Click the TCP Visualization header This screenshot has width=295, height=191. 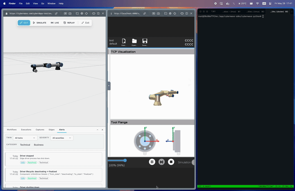pyautogui.click(x=152, y=52)
